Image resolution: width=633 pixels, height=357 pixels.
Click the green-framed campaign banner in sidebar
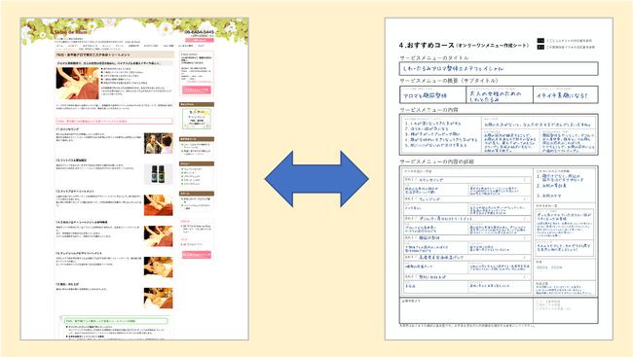197,119
